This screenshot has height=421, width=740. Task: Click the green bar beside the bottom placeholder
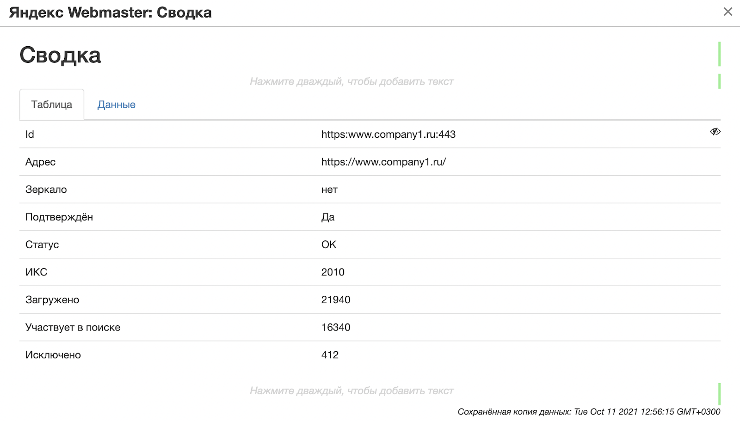tap(719, 394)
